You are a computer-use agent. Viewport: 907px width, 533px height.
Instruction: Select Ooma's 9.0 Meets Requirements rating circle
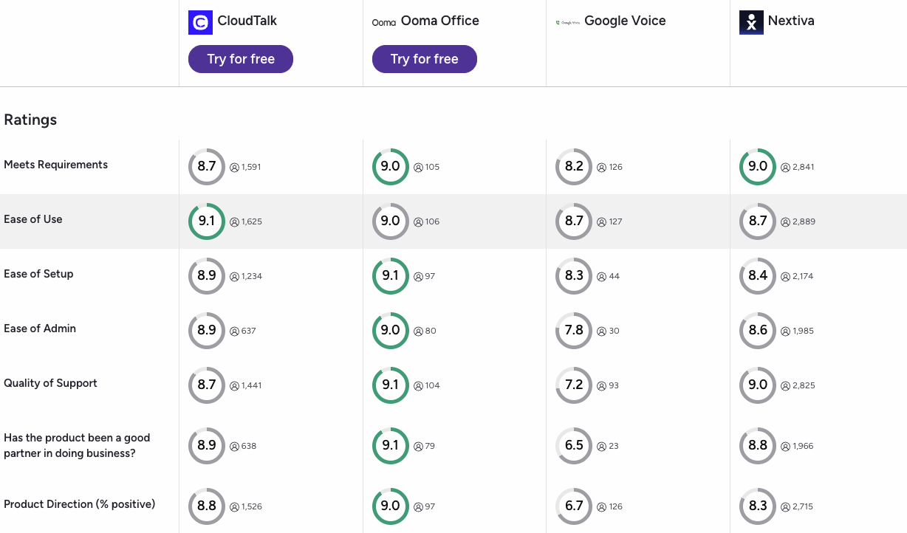point(391,166)
